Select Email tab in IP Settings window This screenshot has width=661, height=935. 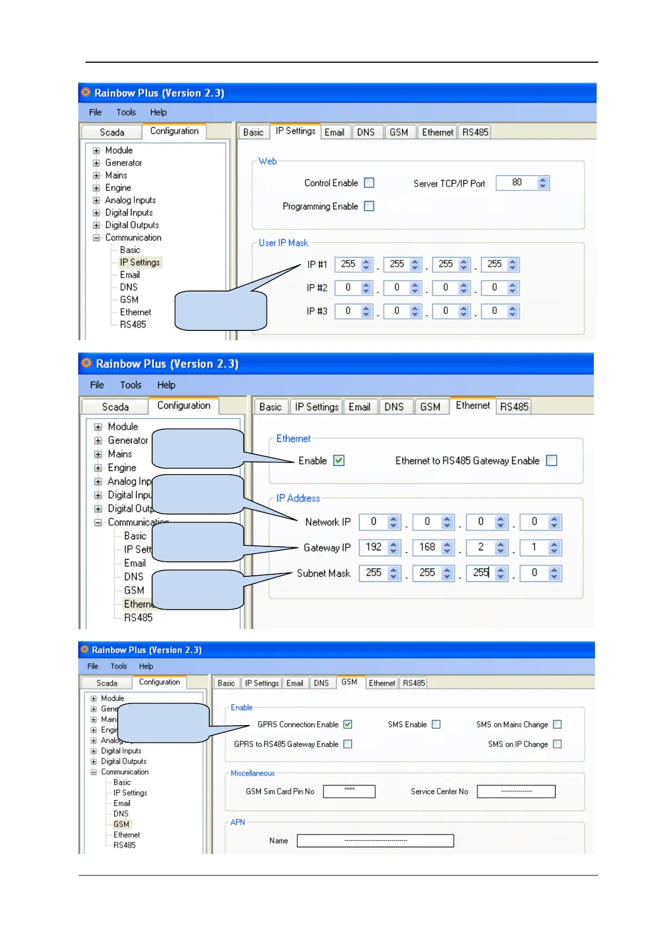[x=335, y=132]
